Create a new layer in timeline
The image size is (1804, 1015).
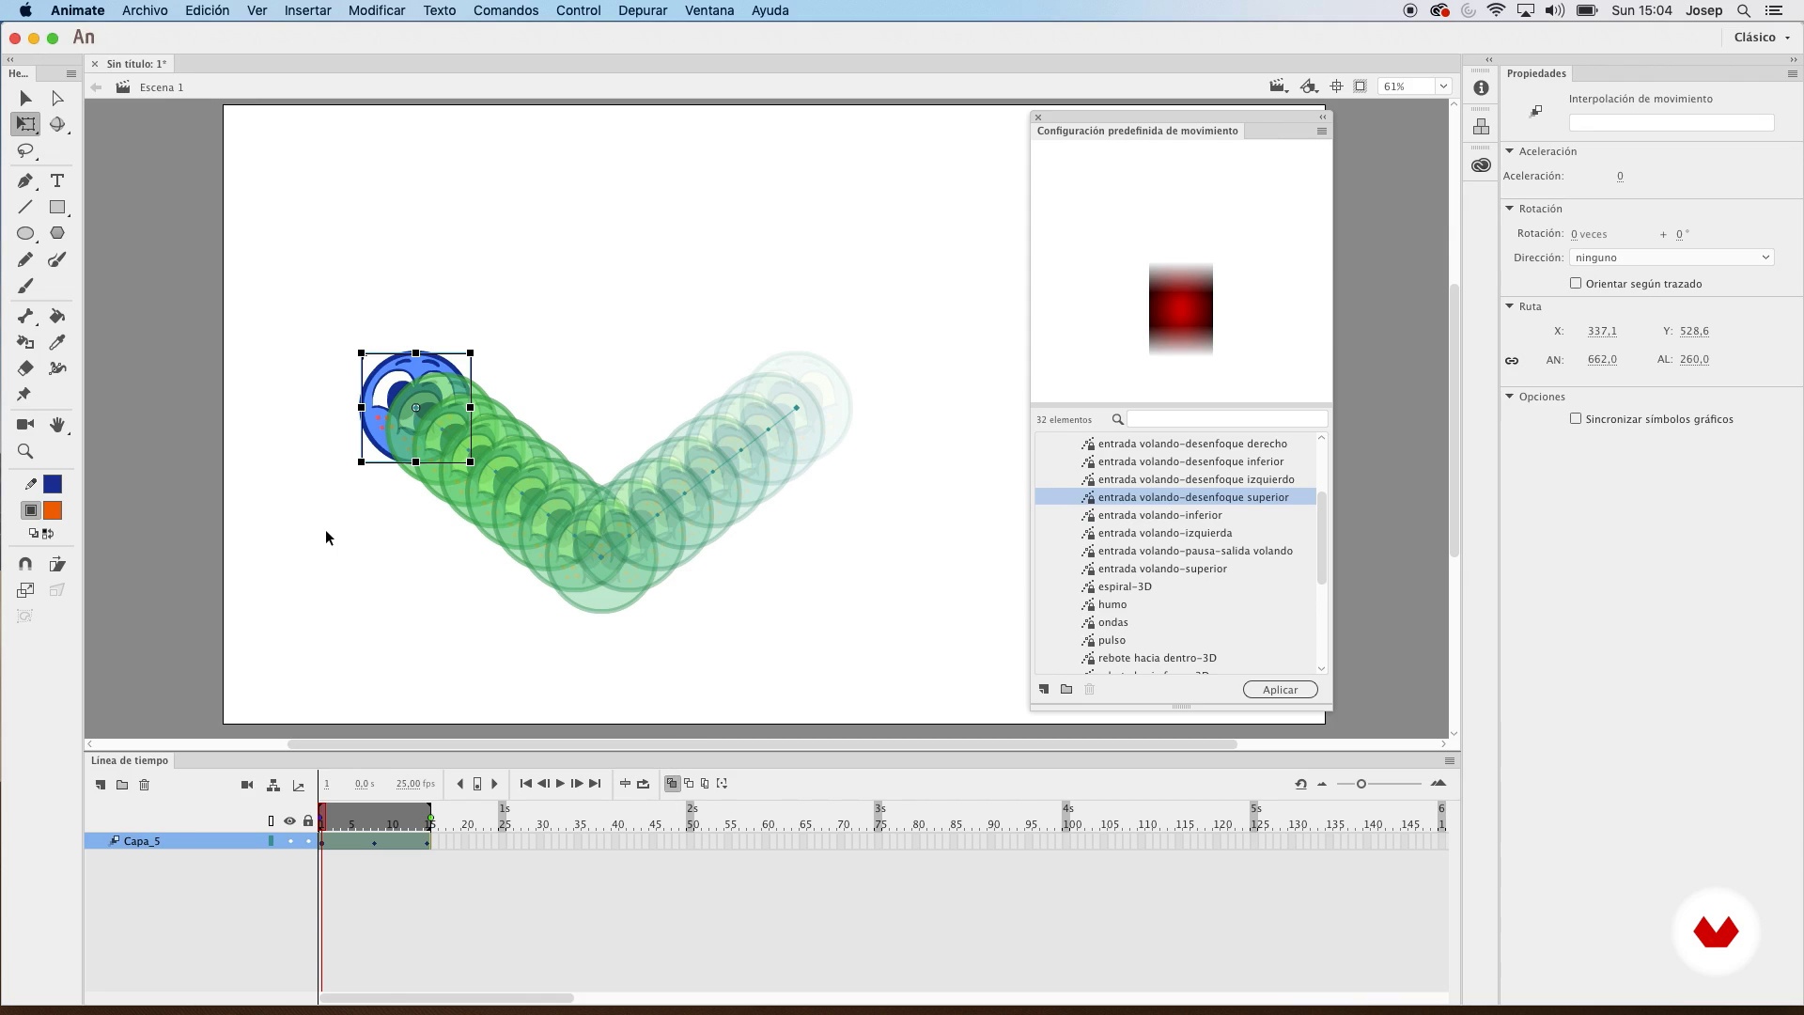(x=101, y=785)
